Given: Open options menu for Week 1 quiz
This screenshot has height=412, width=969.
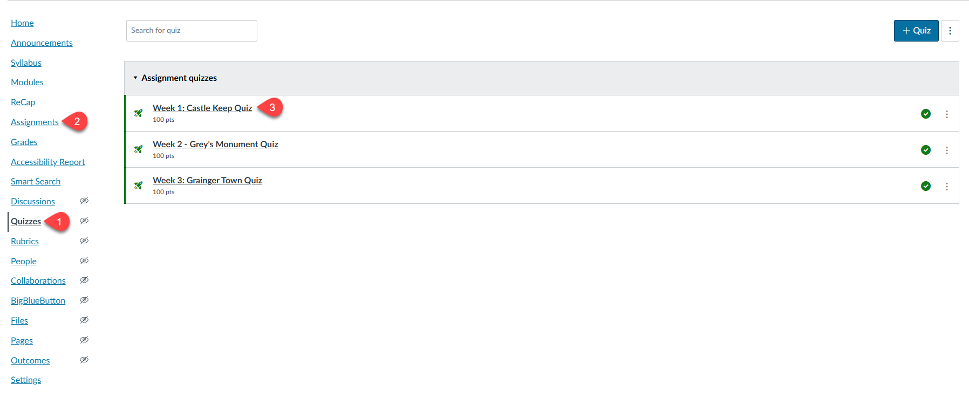Looking at the screenshot, I should pyautogui.click(x=947, y=114).
